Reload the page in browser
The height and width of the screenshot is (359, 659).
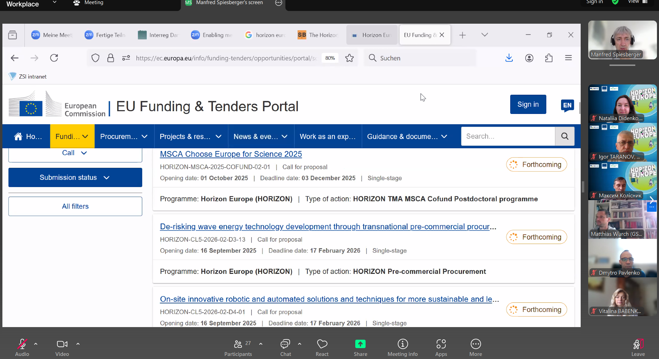tap(54, 58)
